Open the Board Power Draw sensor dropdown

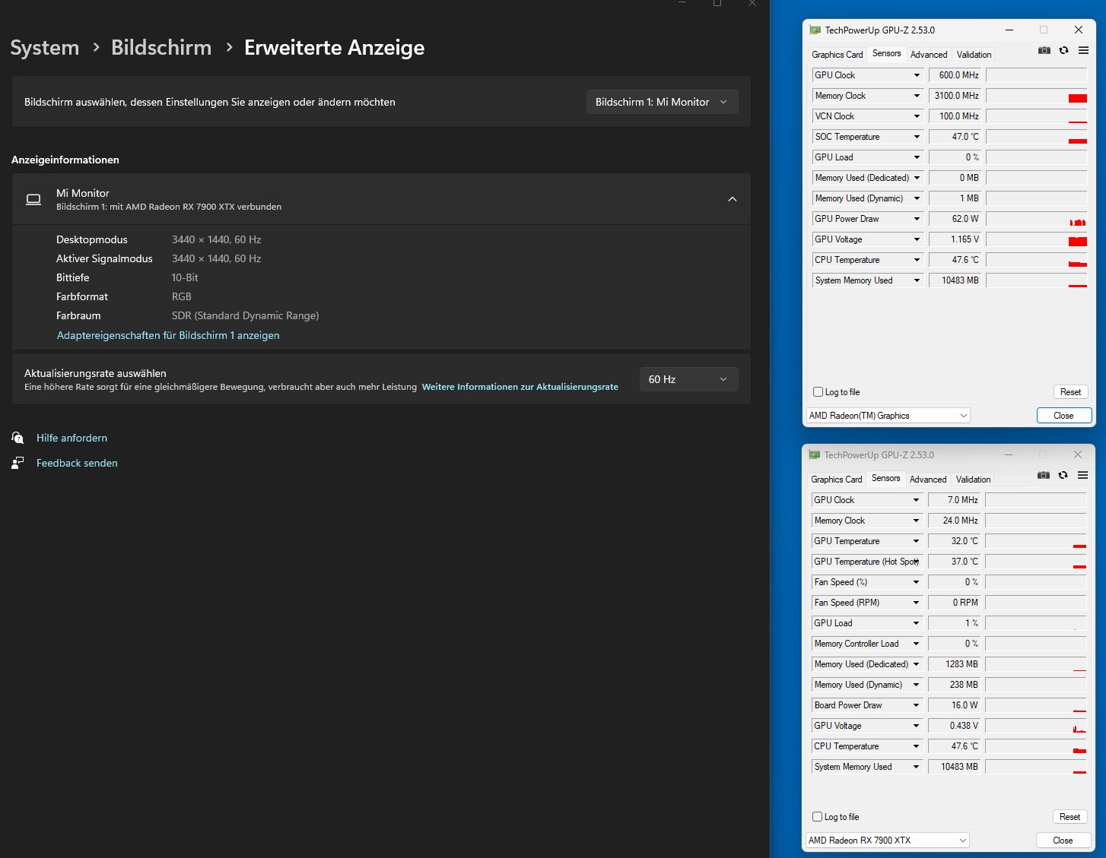917,705
